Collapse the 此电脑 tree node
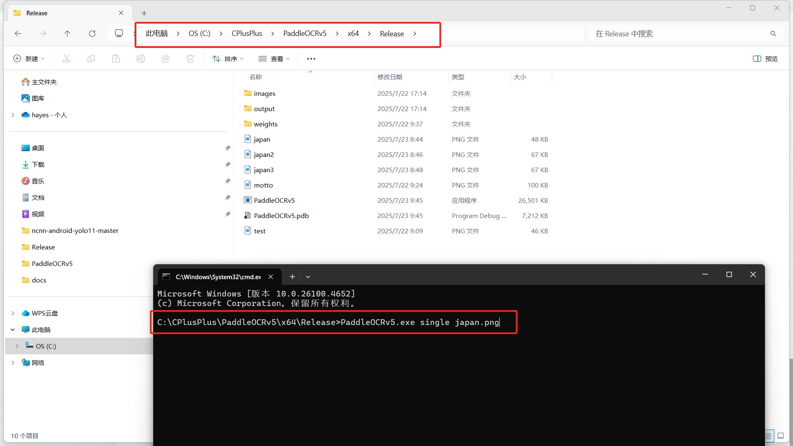 coord(13,330)
